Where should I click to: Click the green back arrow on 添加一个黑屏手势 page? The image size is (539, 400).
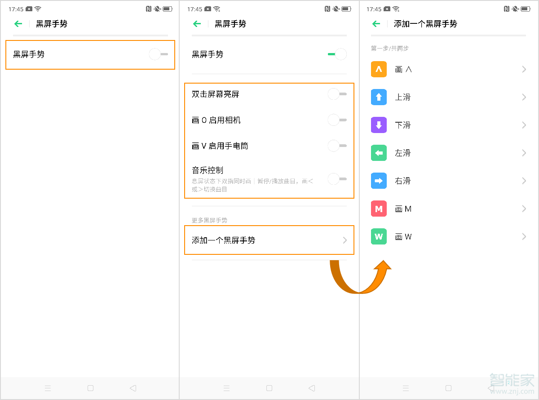click(x=376, y=24)
